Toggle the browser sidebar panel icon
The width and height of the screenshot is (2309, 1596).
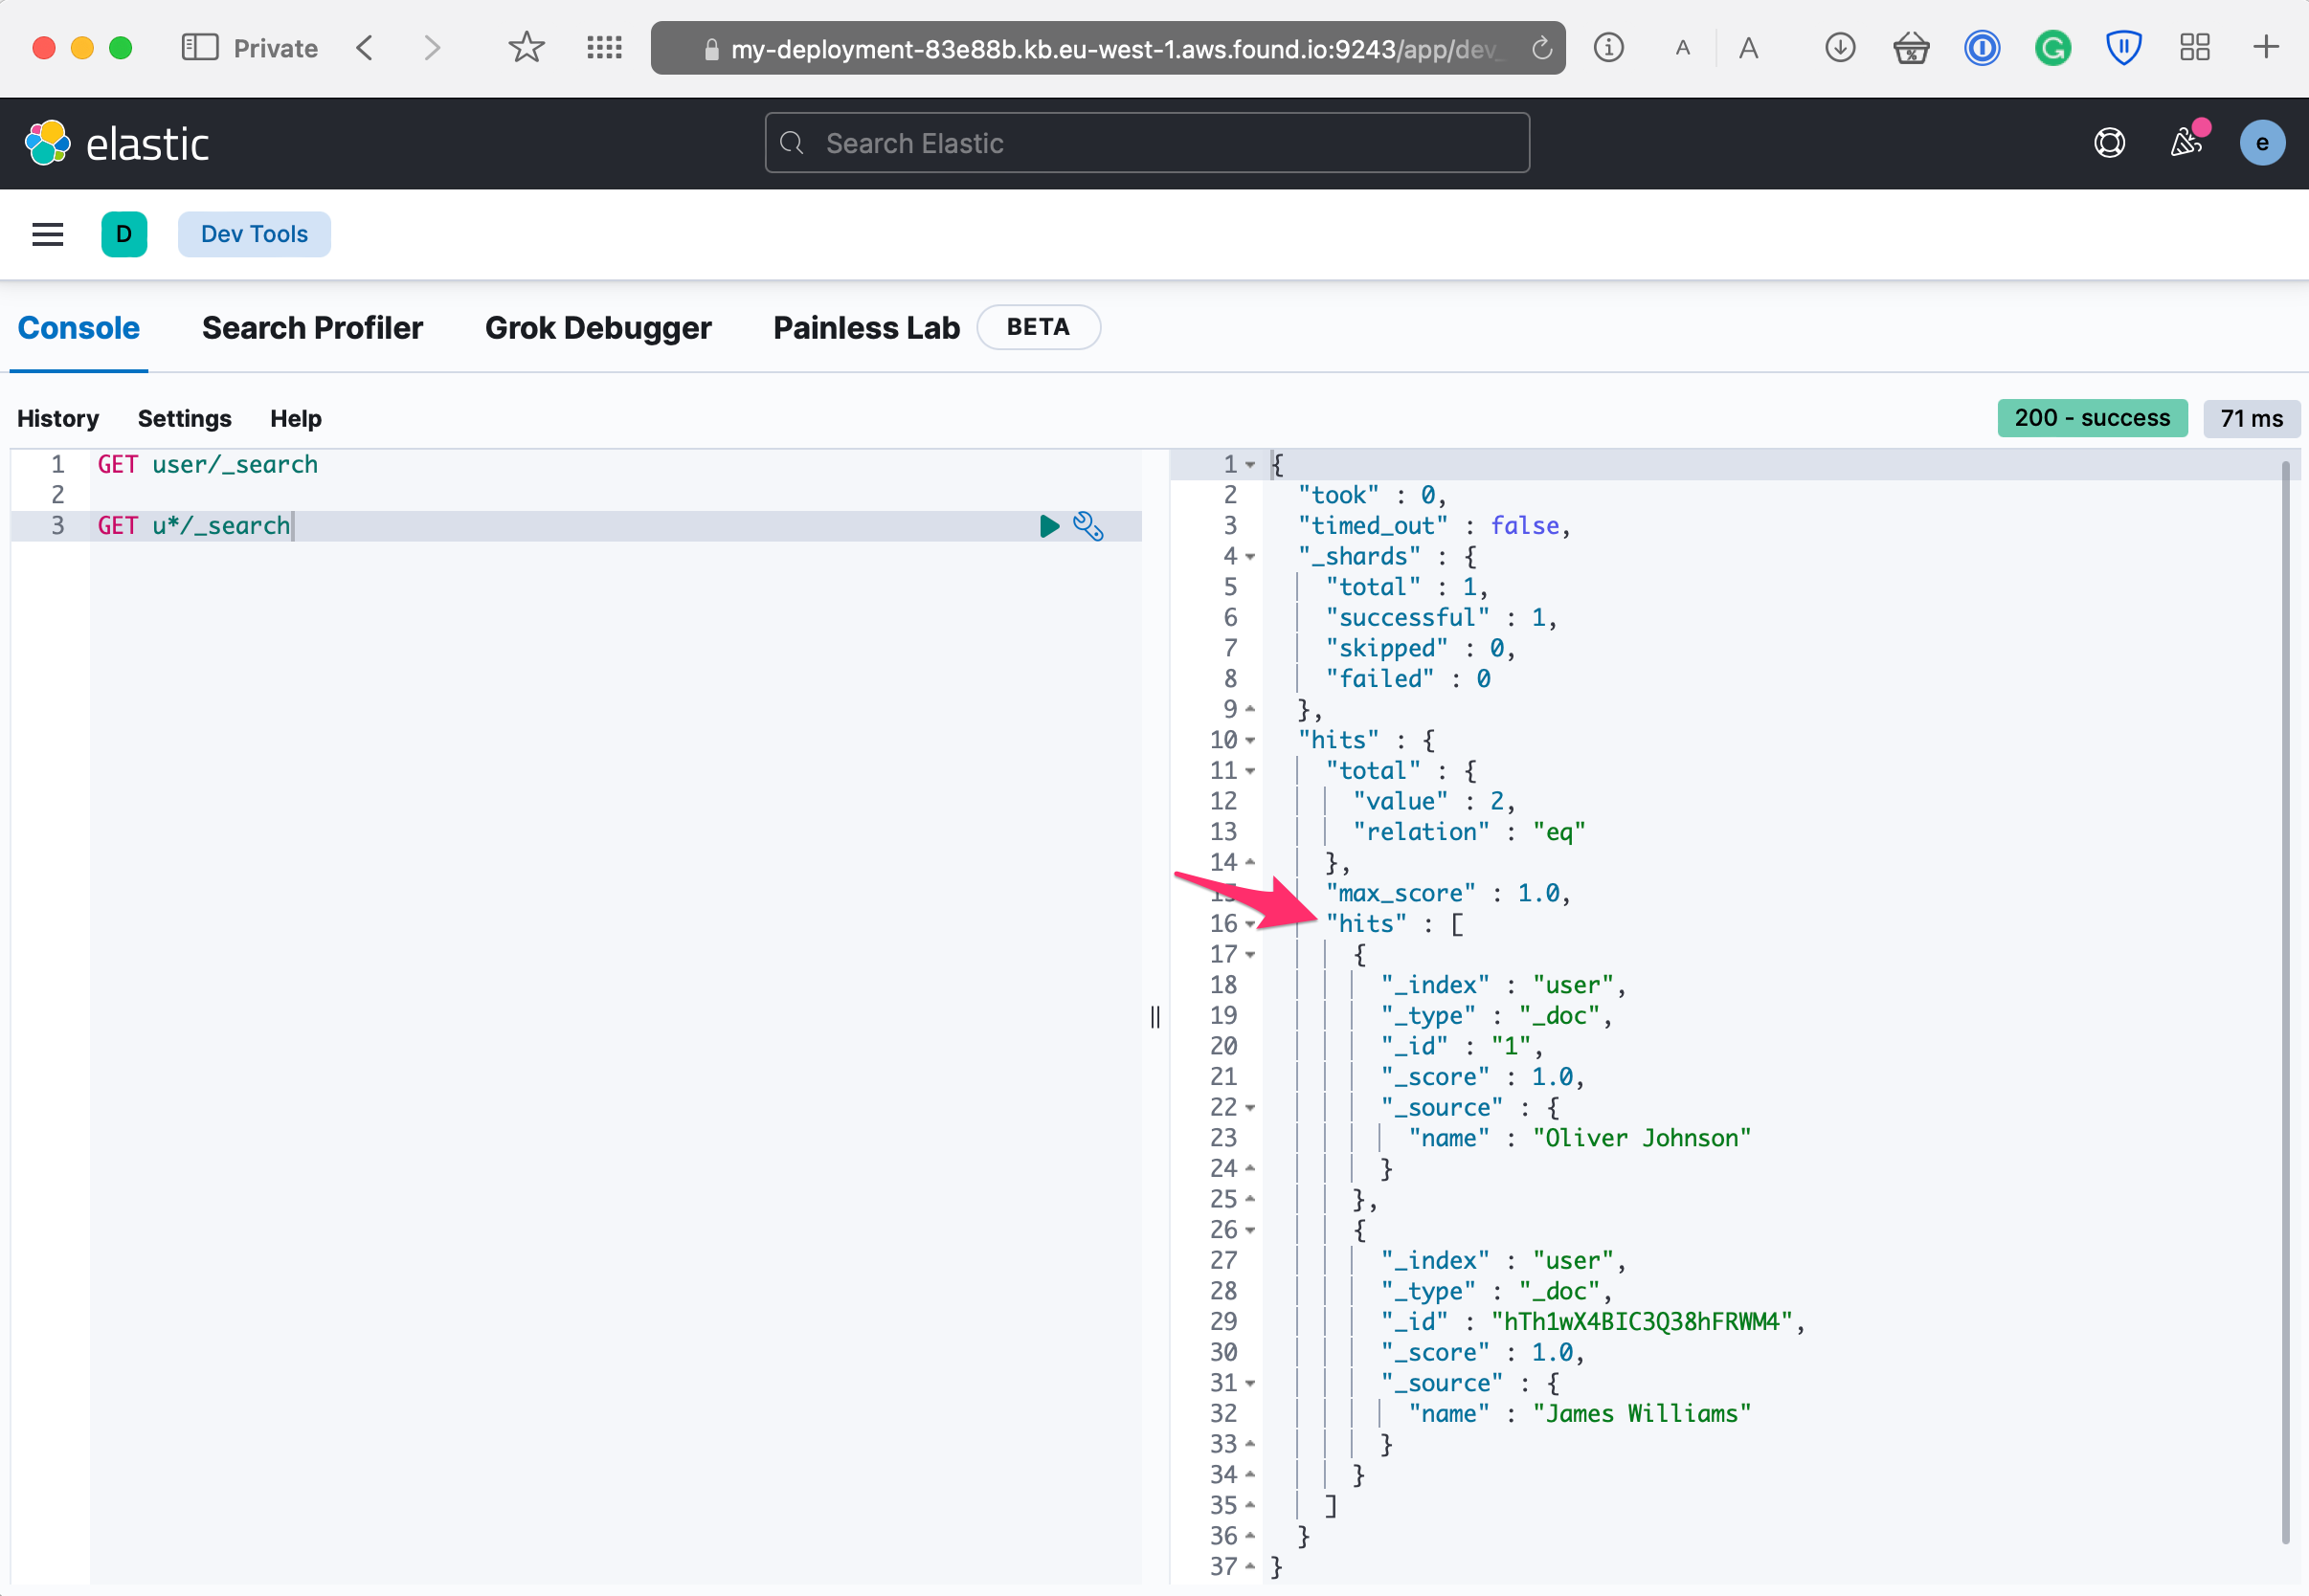199,48
